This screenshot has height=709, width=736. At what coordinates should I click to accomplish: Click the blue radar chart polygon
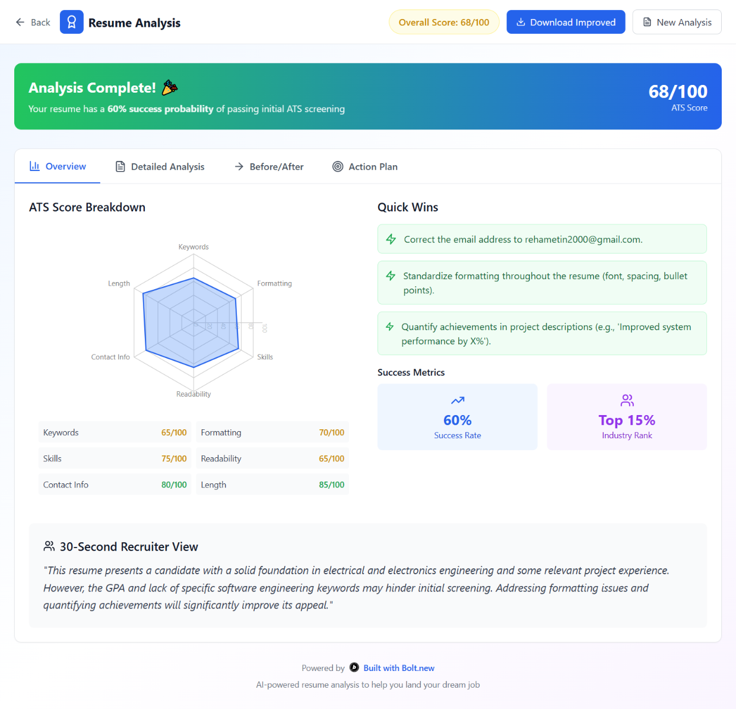[191, 322]
